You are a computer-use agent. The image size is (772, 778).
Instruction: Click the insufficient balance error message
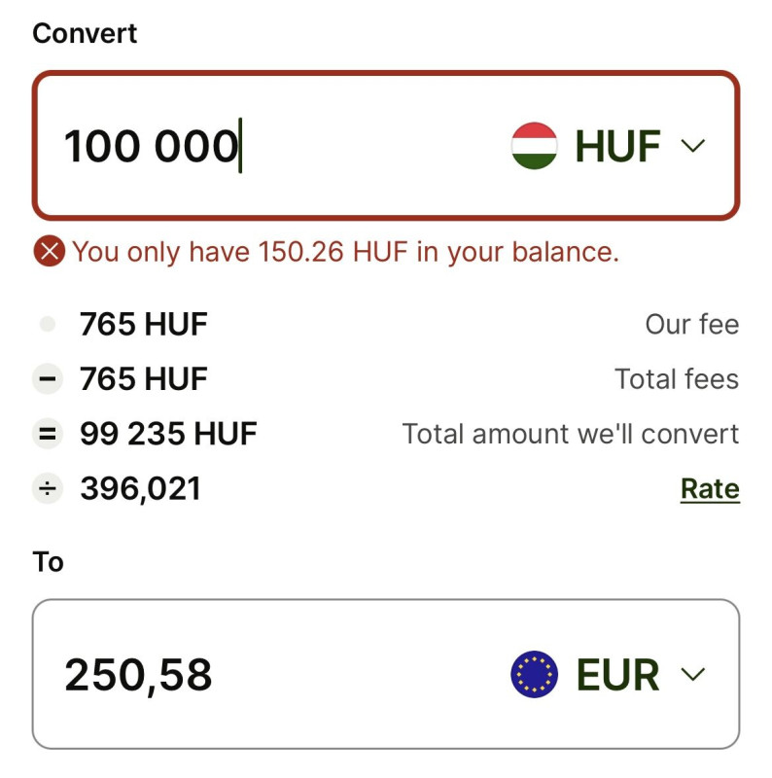tap(345, 252)
